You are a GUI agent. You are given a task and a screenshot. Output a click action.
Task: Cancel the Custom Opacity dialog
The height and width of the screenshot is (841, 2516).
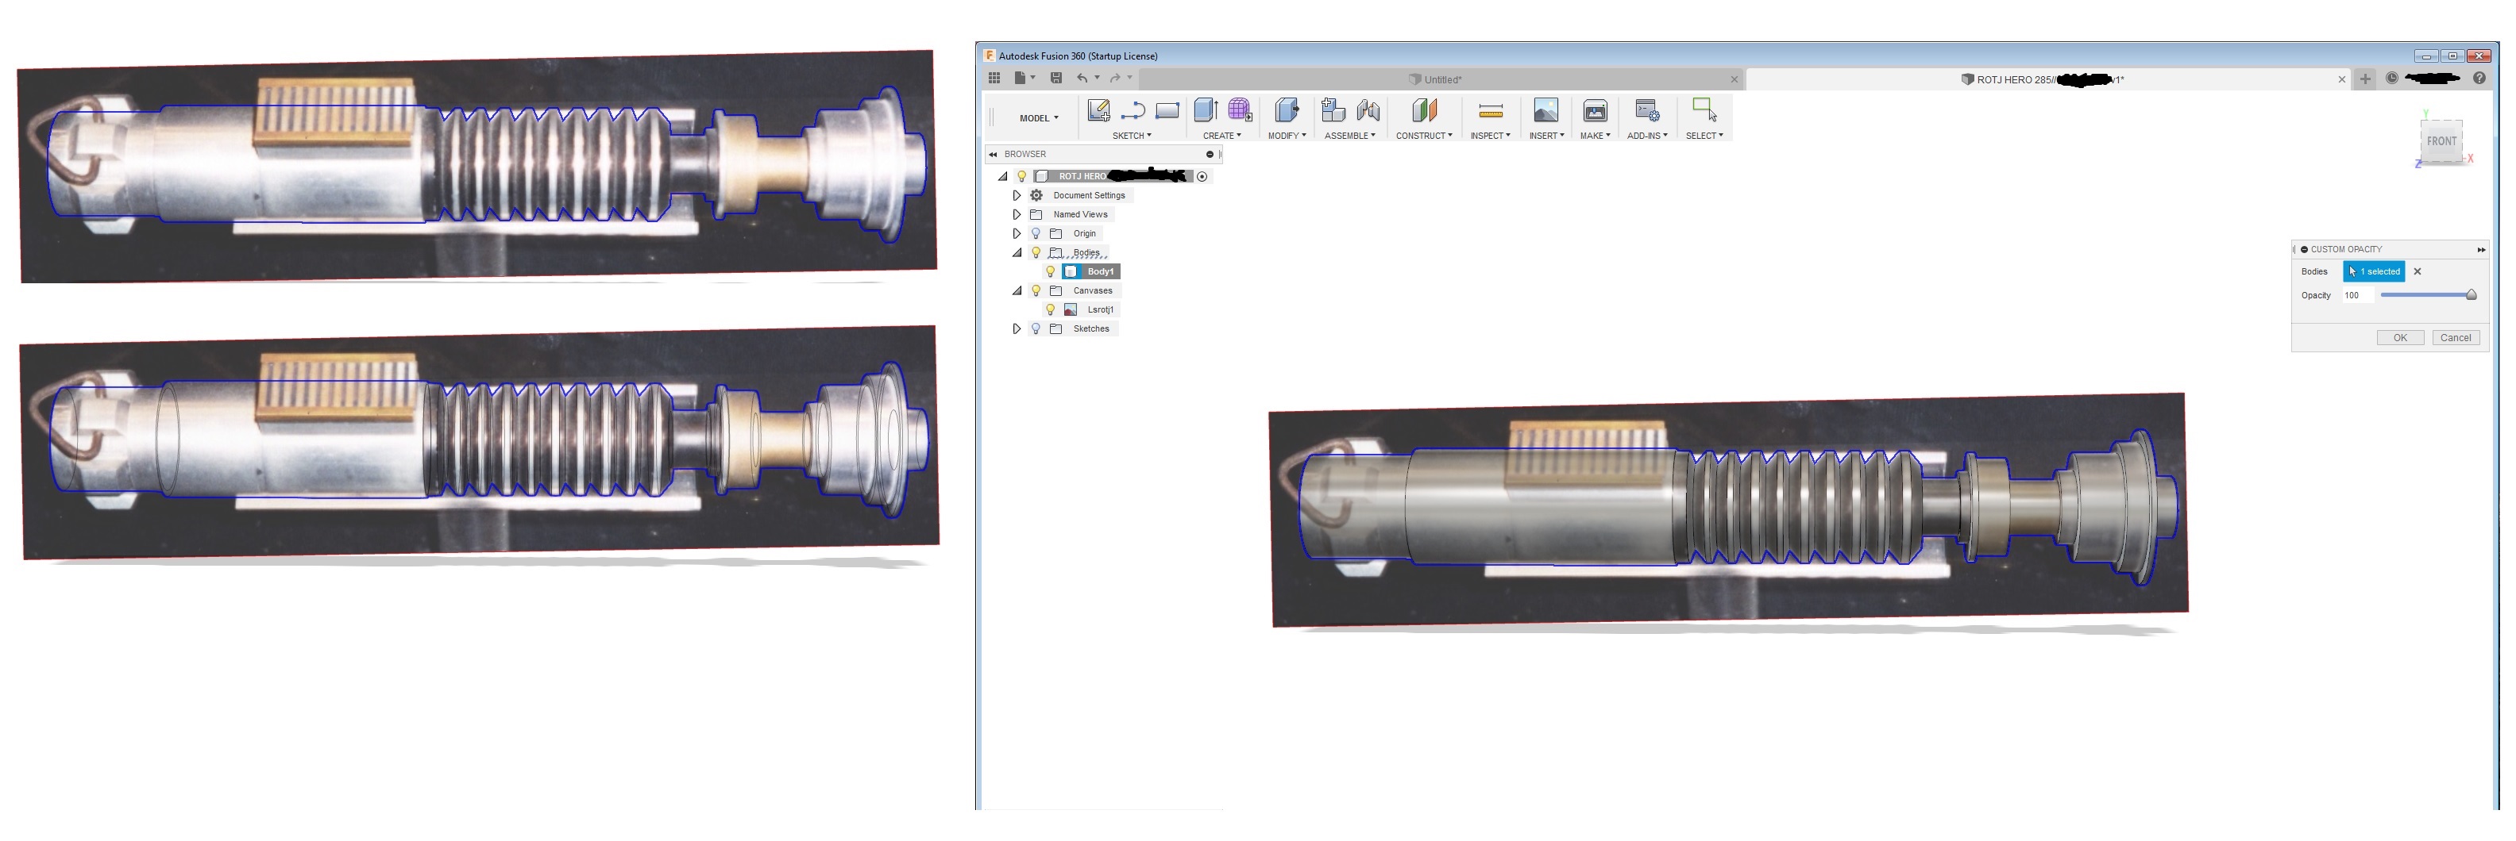(x=2456, y=337)
